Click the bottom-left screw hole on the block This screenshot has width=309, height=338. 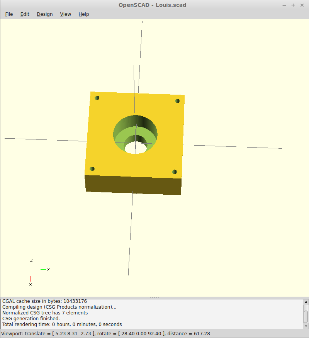(92, 169)
